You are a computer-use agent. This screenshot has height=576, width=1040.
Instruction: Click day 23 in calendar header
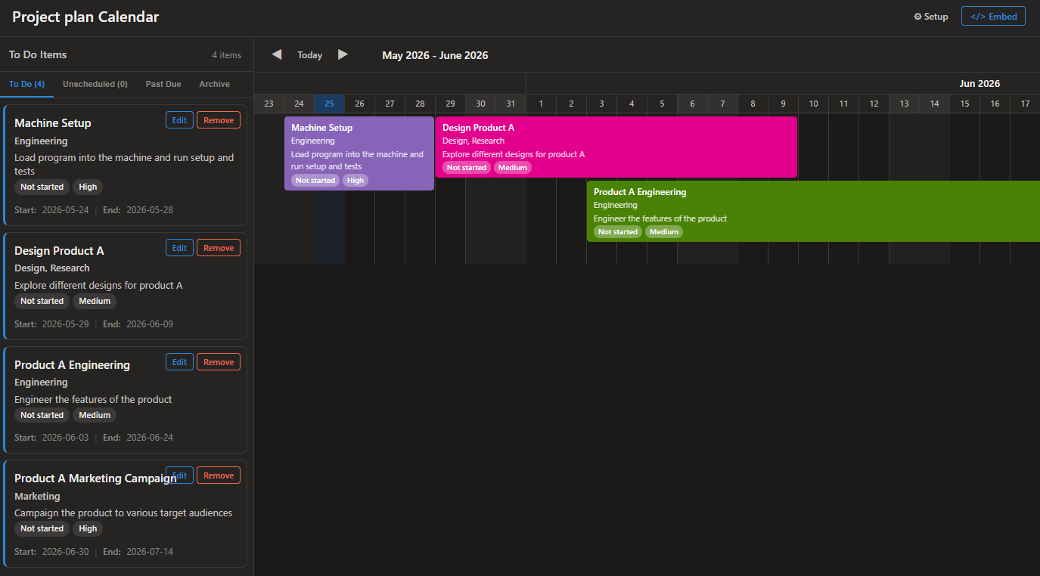269,104
